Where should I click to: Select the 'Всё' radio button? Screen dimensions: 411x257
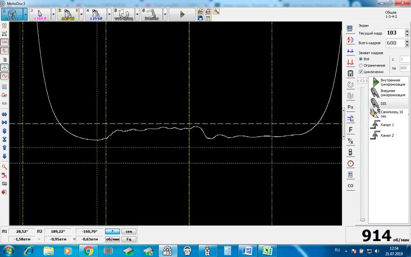(361, 59)
